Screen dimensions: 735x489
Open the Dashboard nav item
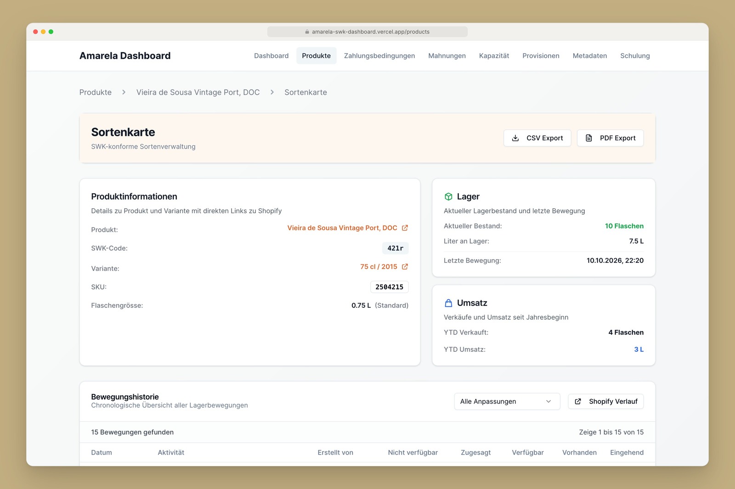(271, 56)
